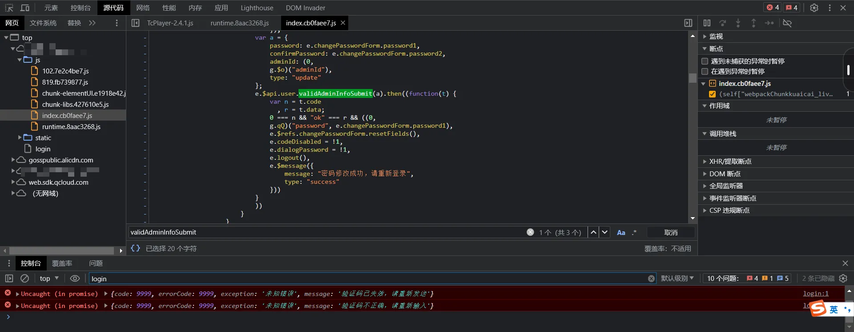Open the runtime.8aac3268.js file tab
The height and width of the screenshot is (332, 854).
pyautogui.click(x=239, y=23)
